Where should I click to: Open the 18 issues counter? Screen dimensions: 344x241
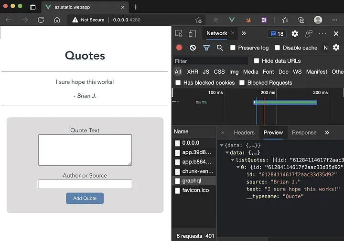277,34
